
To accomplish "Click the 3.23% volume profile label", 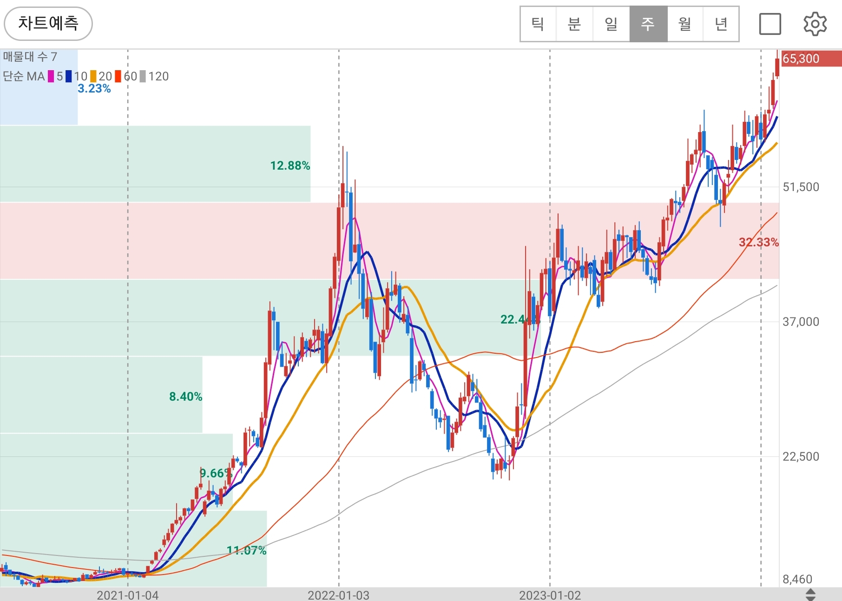I will [x=94, y=89].
